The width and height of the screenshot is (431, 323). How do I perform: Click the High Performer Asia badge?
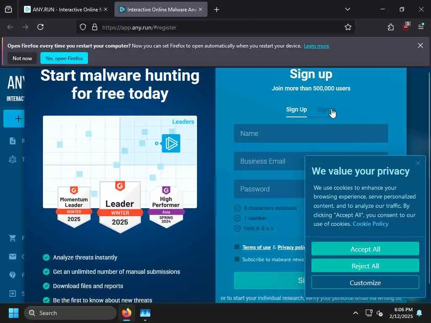pyautogui.click(x=166, y=207)
